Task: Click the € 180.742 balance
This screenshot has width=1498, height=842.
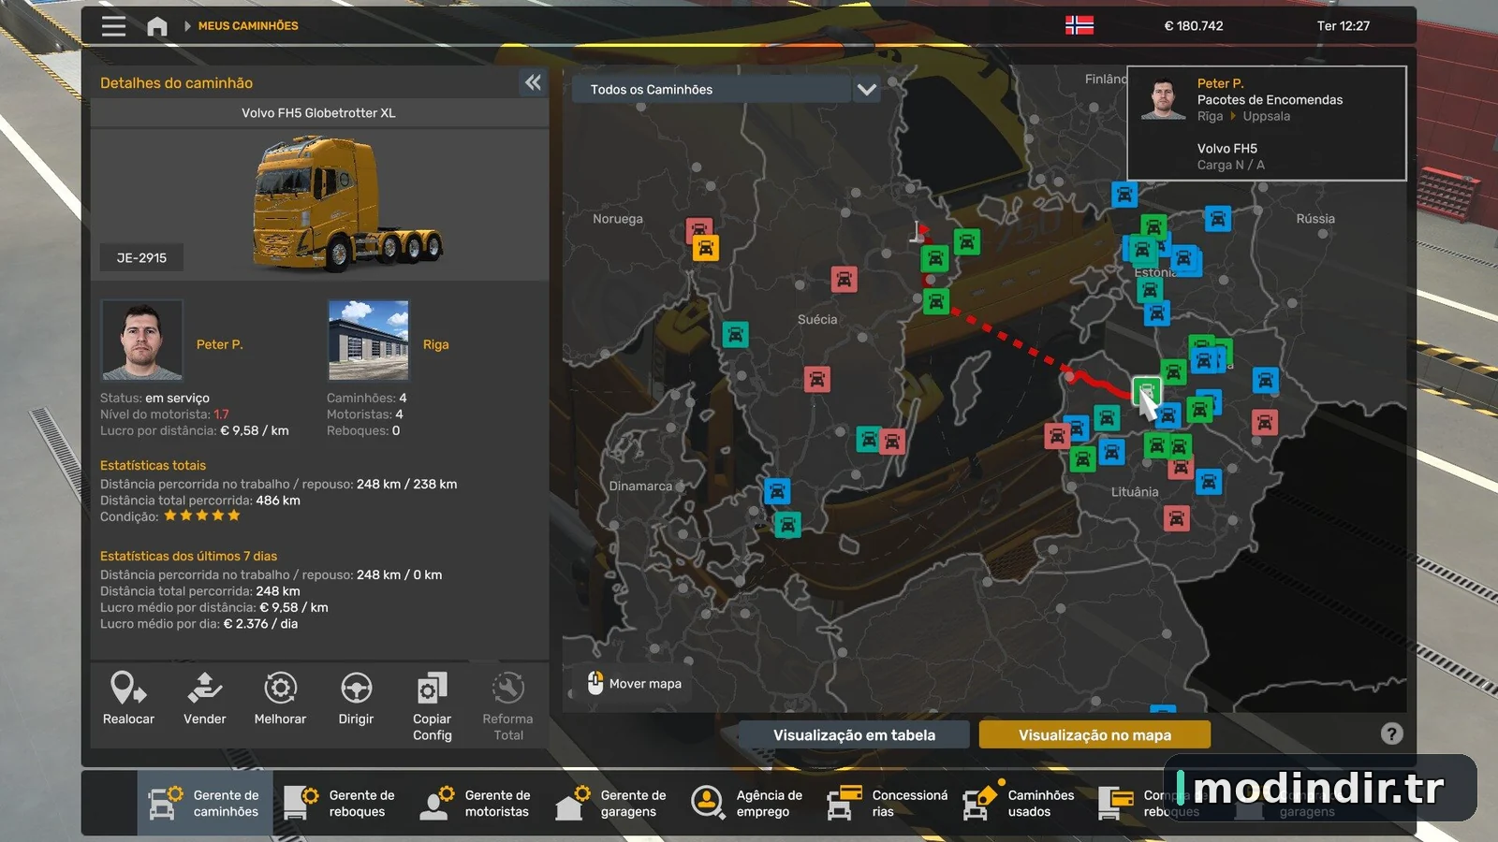Action: 1193,26
